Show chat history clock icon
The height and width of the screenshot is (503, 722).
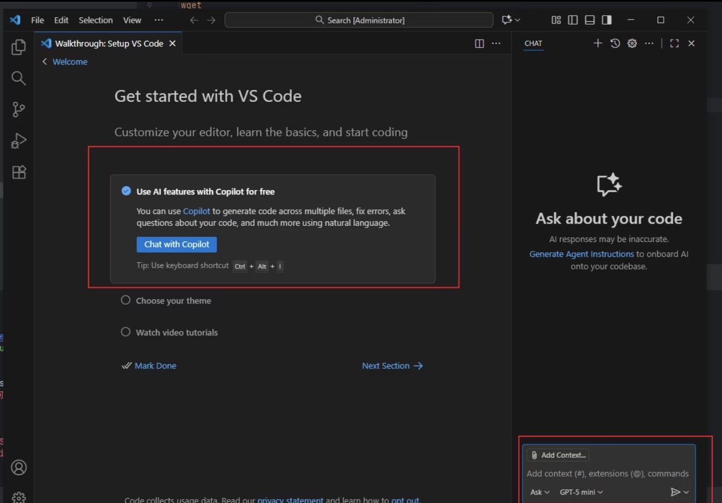click(x=615, y=43)
